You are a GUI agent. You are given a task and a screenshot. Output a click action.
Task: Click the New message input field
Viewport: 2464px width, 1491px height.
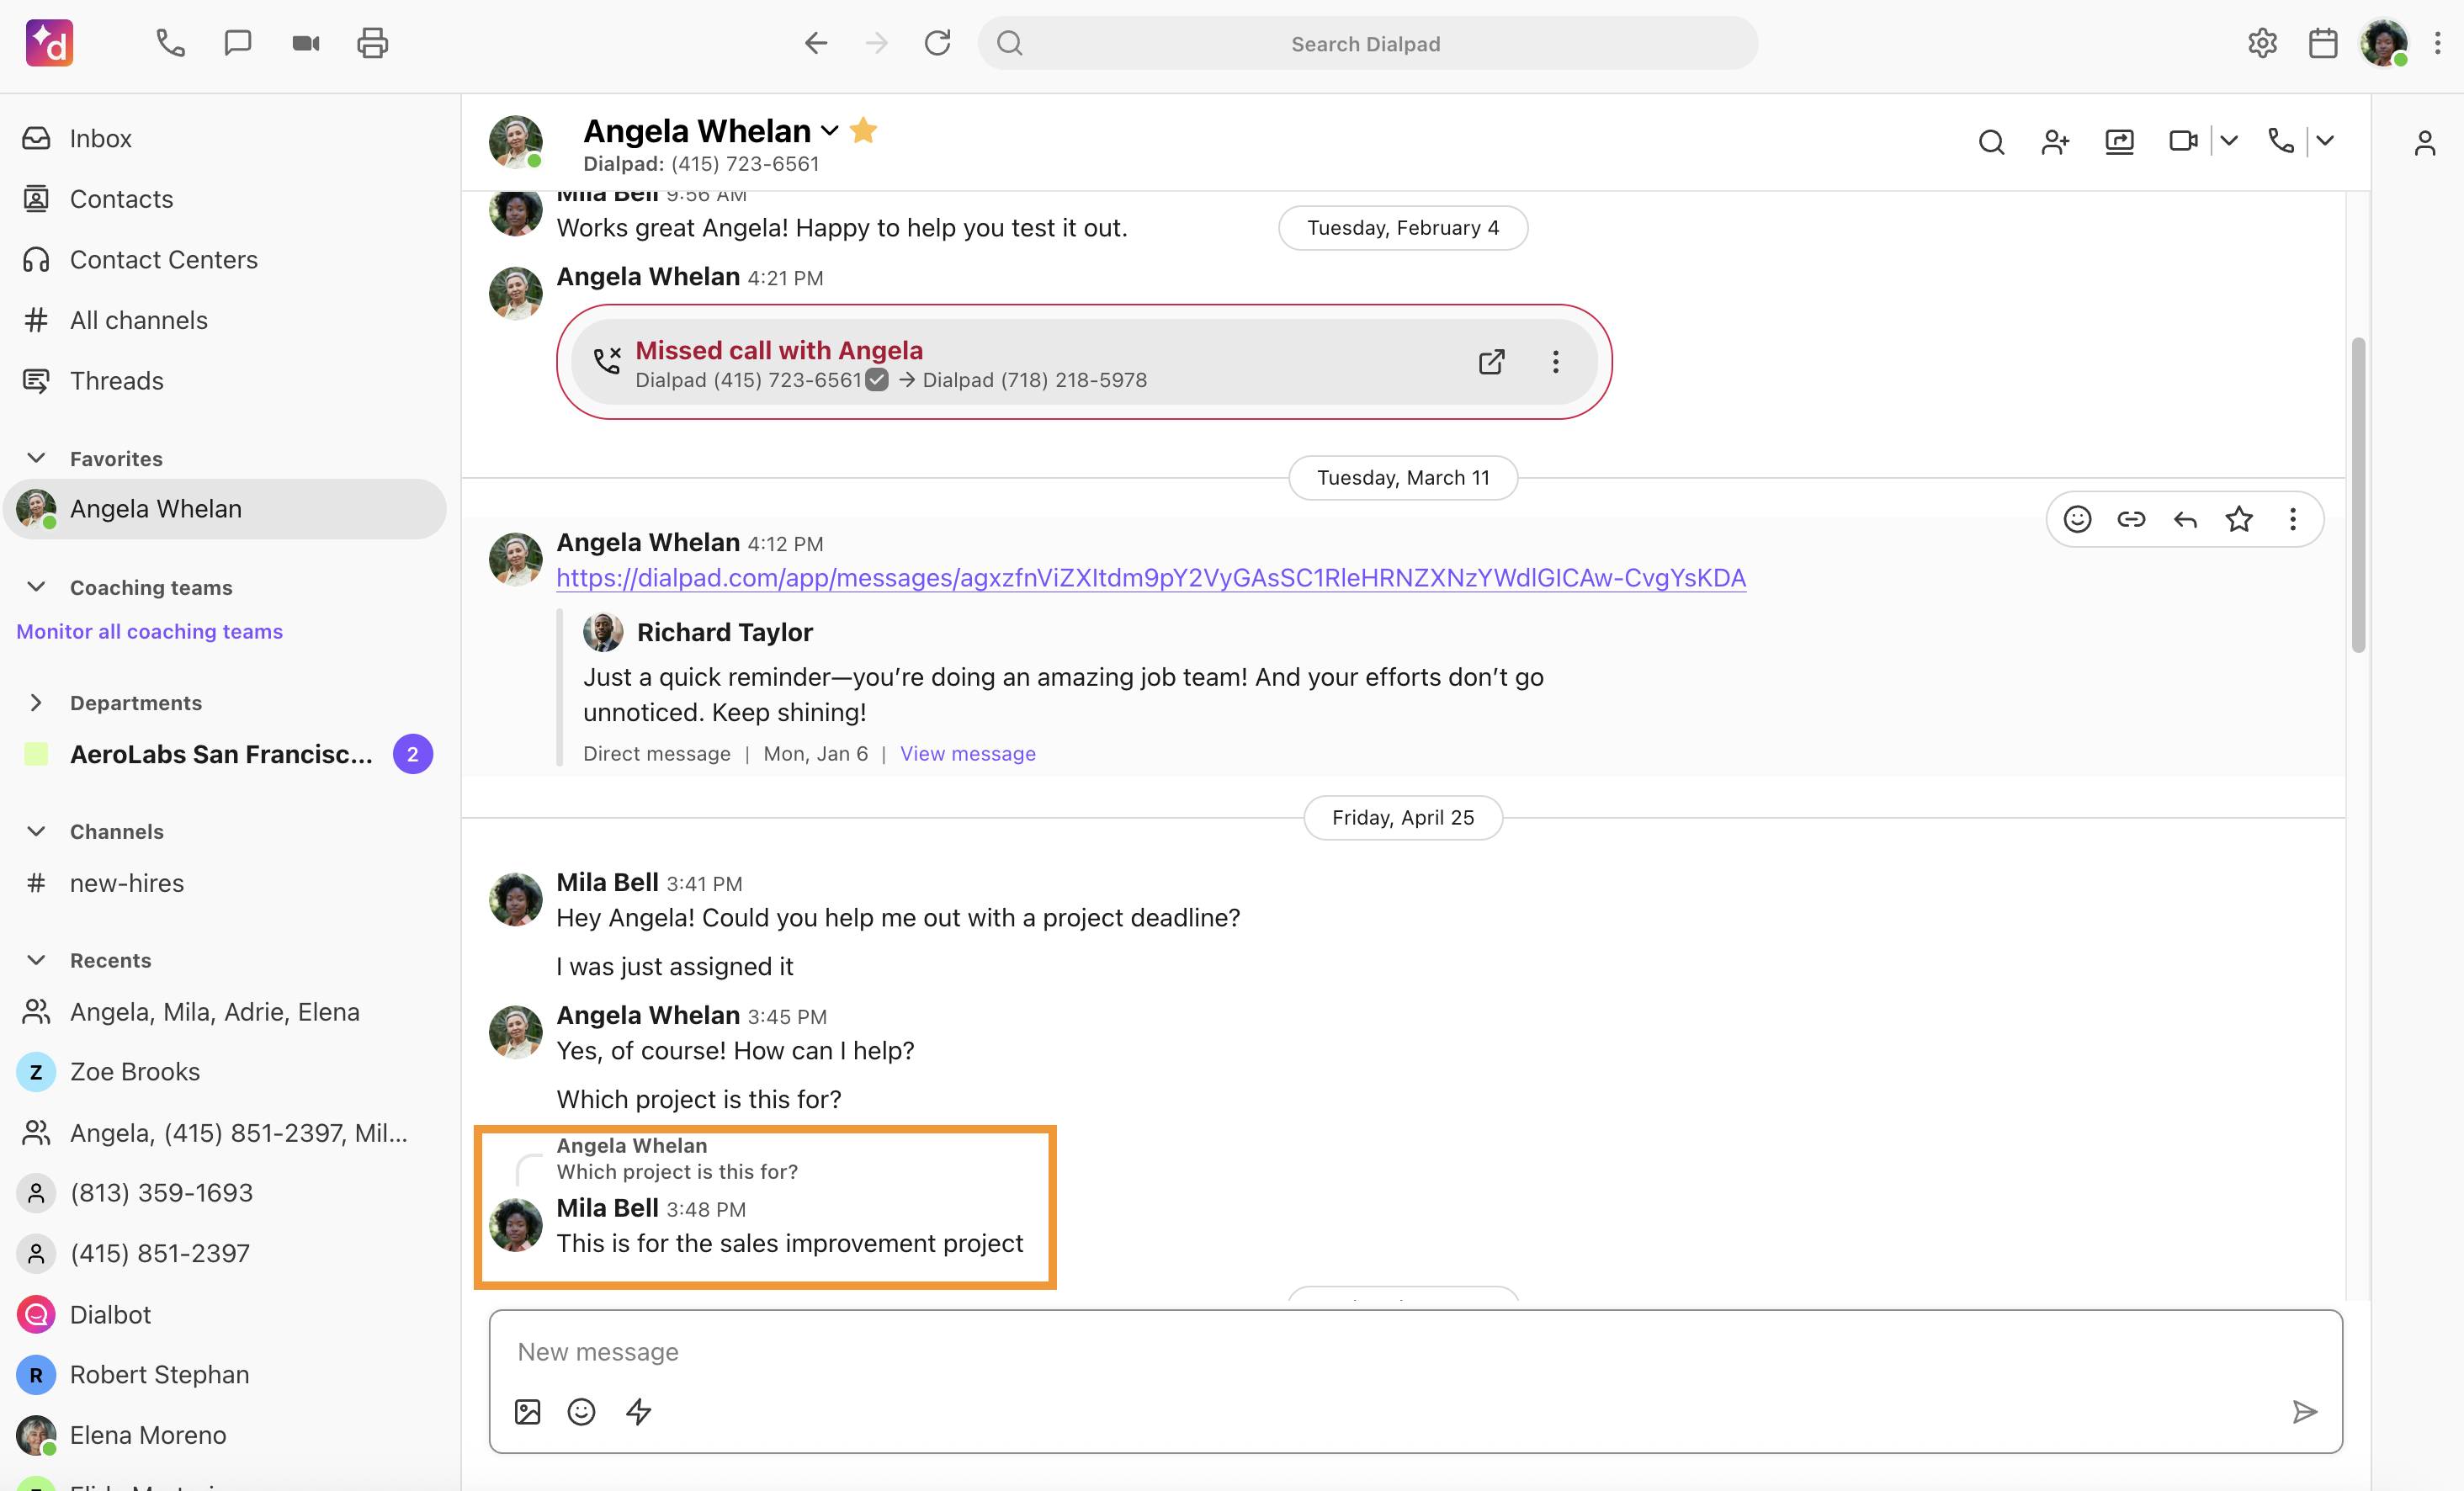[x=1415, y=1352]
